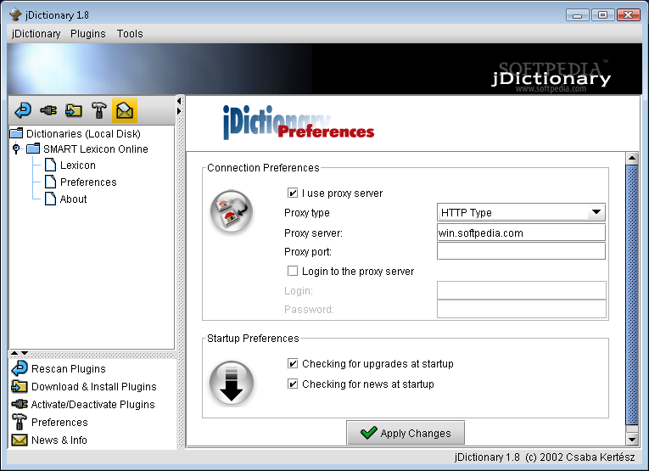Click the jDictionary app icon in title bar

[15, 14]
